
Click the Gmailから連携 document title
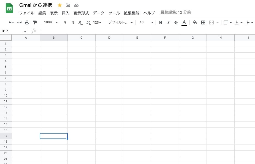click(36, 5)
